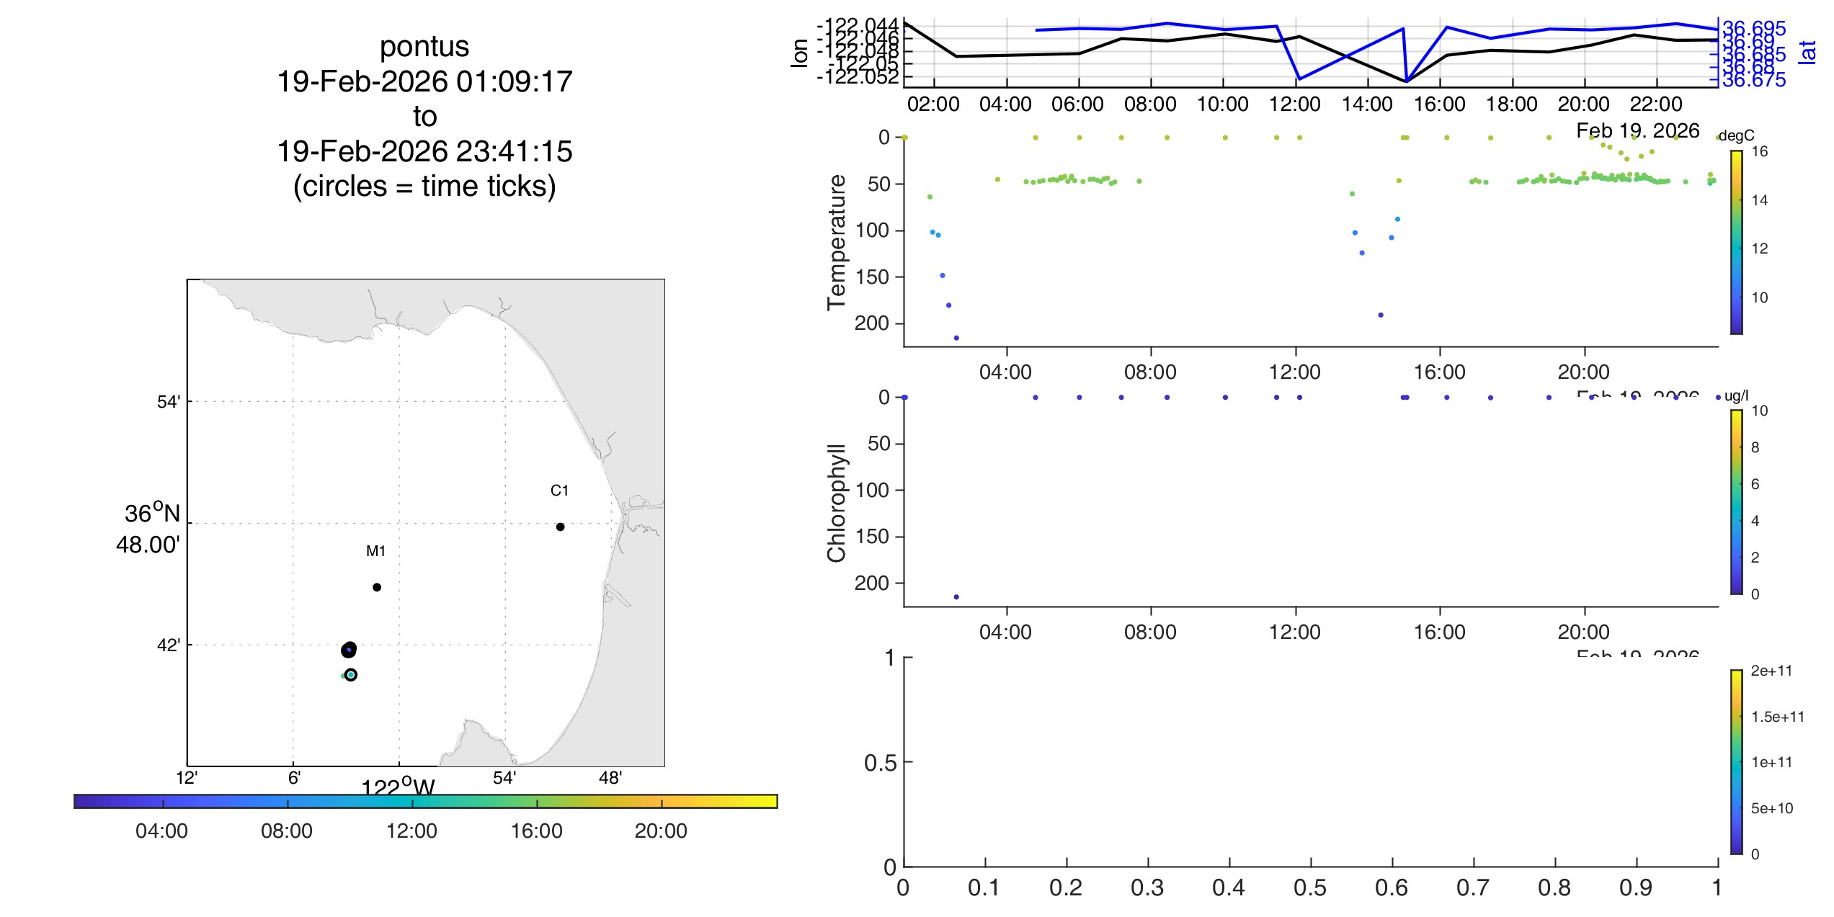This screenshot has width=1834, height=917.
Task: Click the lat/lon line minimum at 15:00
Action: (x=1406, y=81)
